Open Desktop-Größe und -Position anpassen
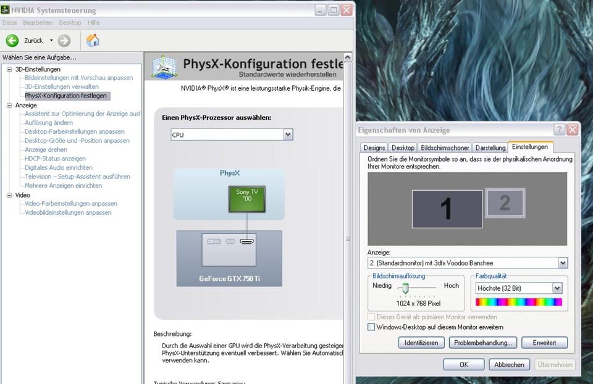Screen dimensions: 593x384 (77, 141)
